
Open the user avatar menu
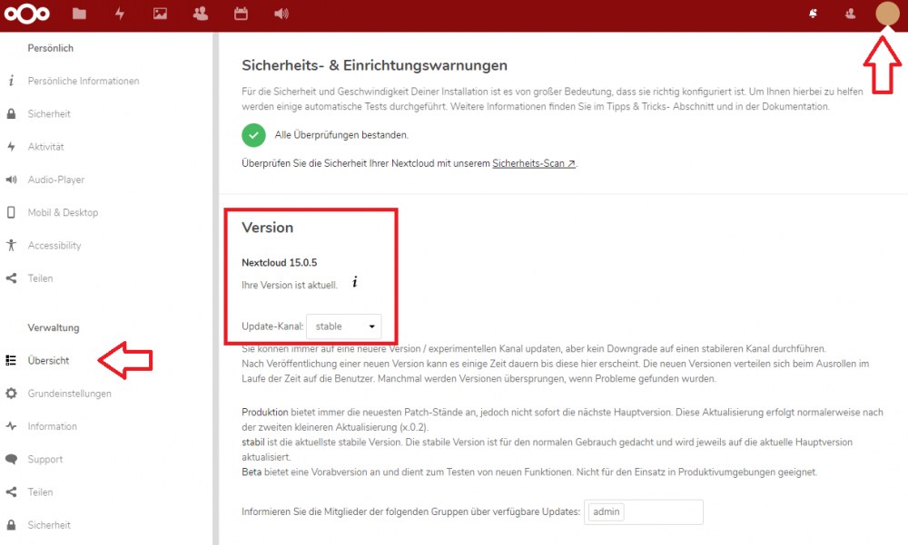click(x=887, y=14)
